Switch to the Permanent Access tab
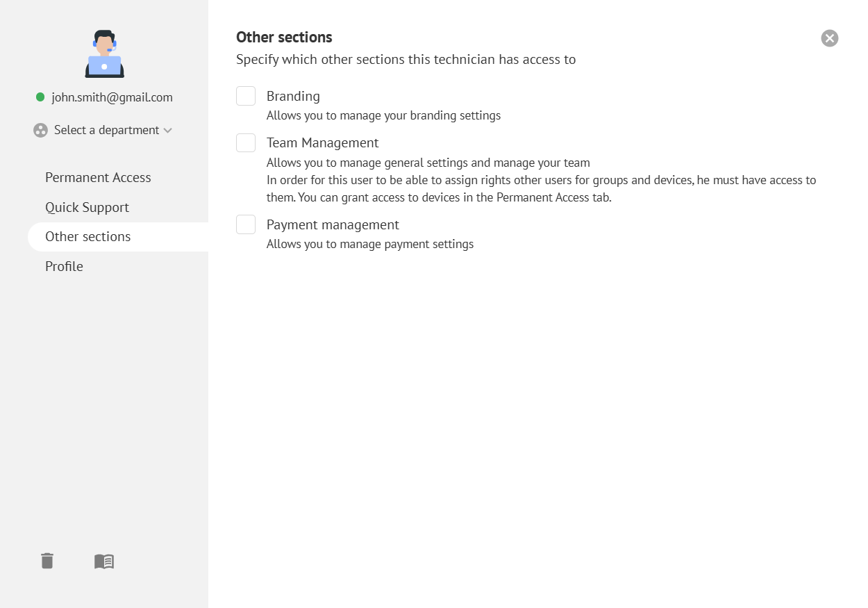 [98, 177]
